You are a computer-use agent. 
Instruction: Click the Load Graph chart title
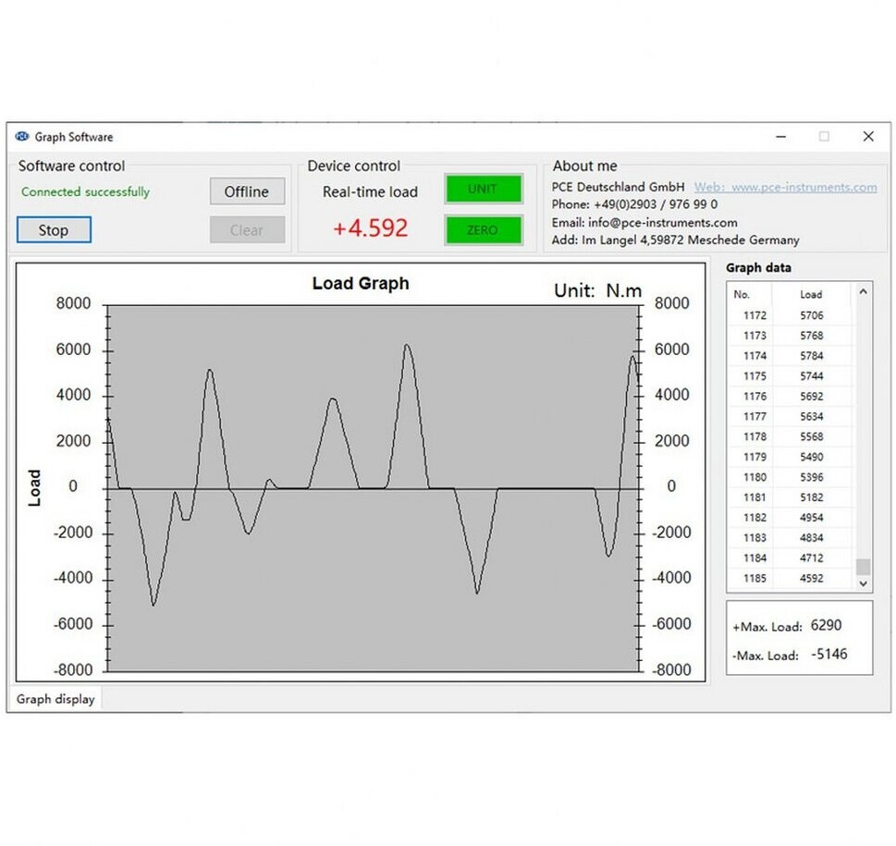click(361, 283)
